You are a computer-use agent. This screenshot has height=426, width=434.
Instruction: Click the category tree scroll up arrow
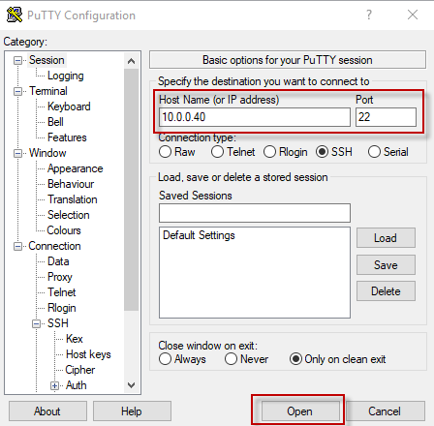click(x=131, y=61)
